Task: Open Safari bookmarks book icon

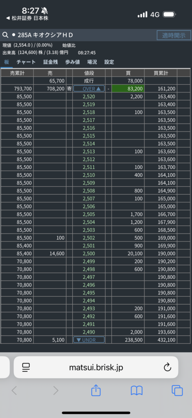Action: point(137,391)
